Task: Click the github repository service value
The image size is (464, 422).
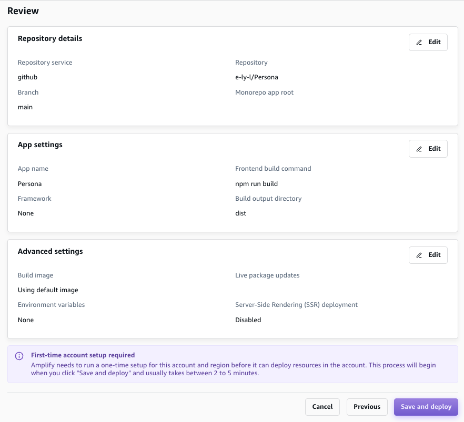Action: 27,77
